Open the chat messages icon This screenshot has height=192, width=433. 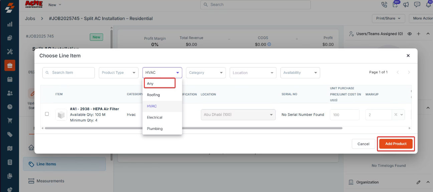coord(417,5)
